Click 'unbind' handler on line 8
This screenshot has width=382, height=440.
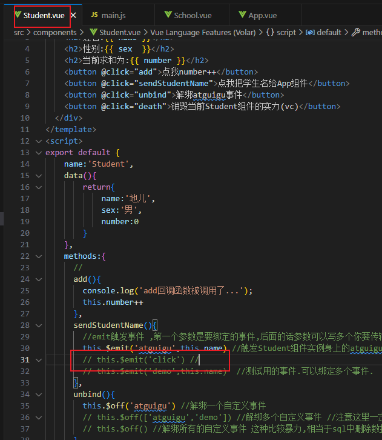click(x=153, y=95)
